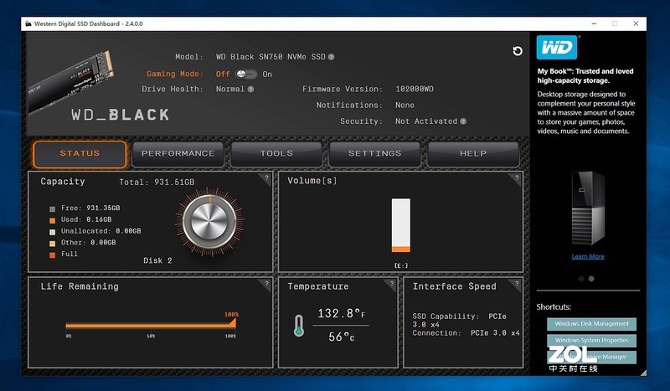The height and width of the screenshot is (391, 670).
Task: Open help icon next to Model name
Action: coord(332,57)
